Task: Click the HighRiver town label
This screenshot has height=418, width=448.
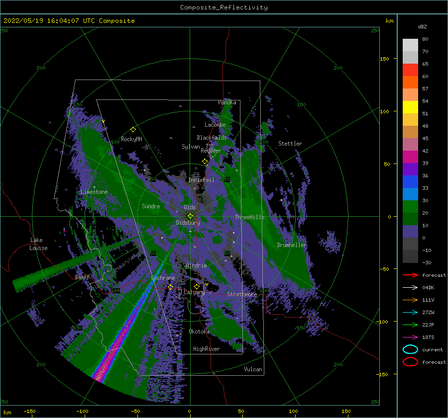Action: (207, 349)
